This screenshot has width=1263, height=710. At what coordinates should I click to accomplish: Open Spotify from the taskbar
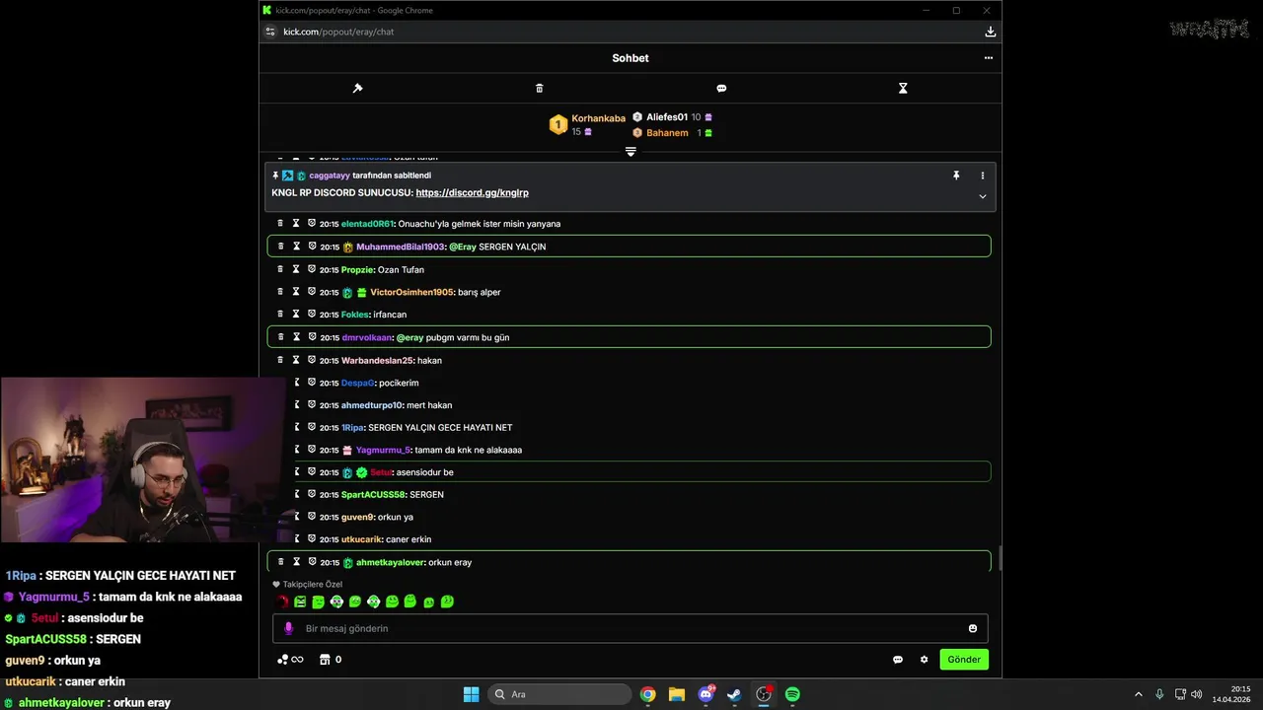coord(792,694)
